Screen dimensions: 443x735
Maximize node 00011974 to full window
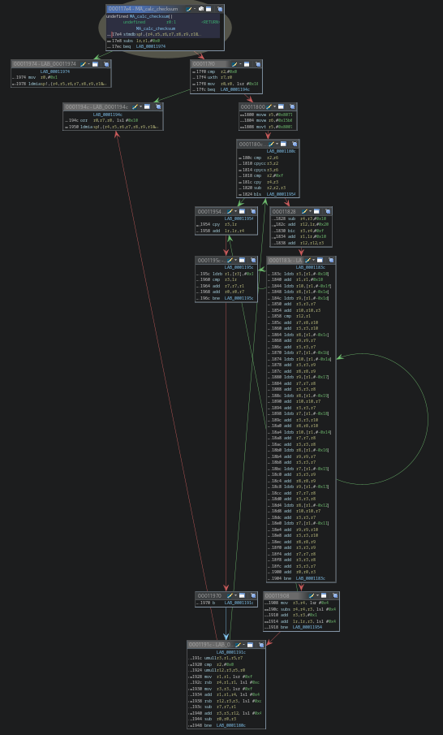pyautogui.click(x=95, y=64)
